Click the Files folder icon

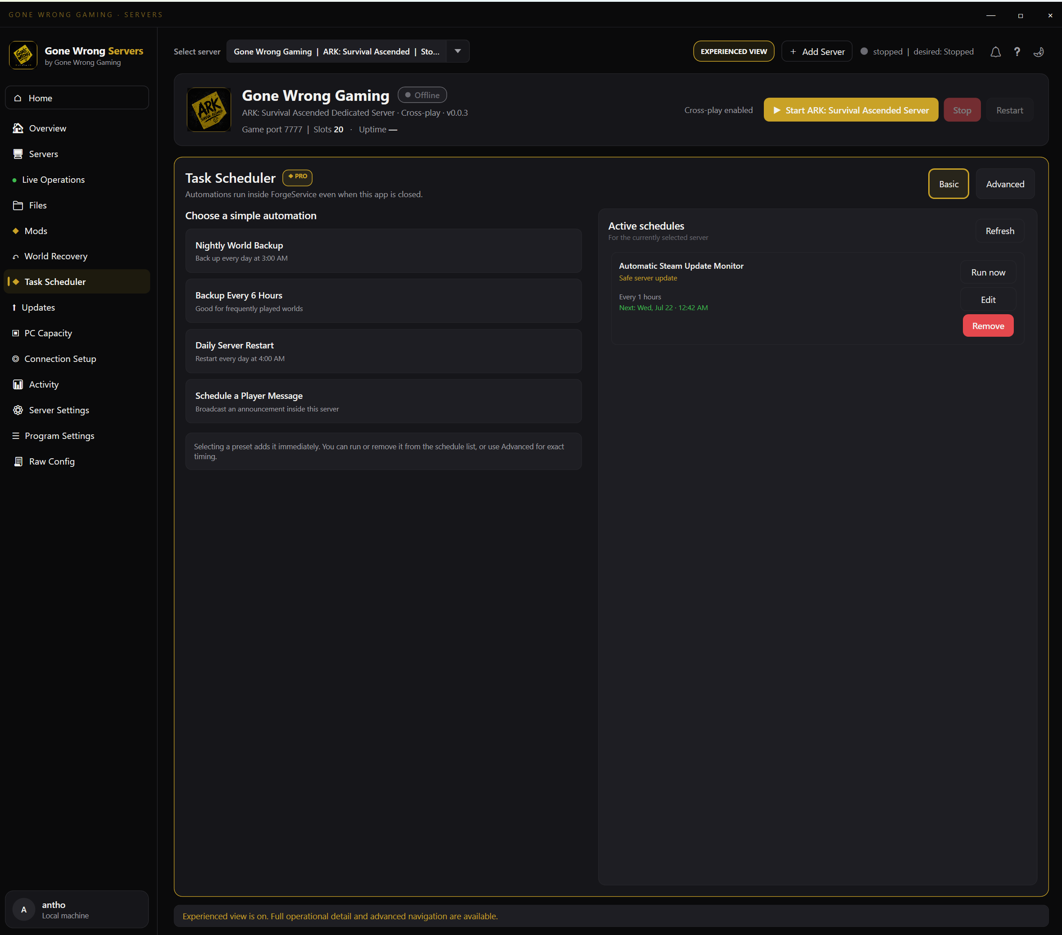point(18,205)
